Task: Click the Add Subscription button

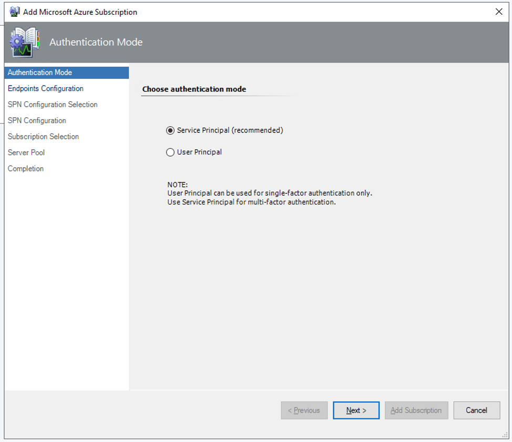Action: pyautogui.click(x=416, y=410)
